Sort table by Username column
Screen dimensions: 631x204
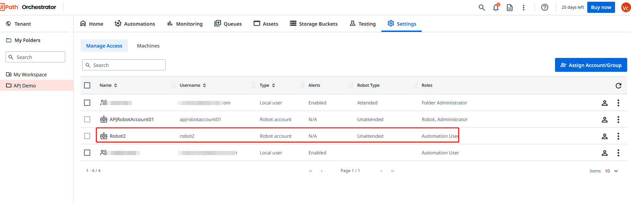193,85
